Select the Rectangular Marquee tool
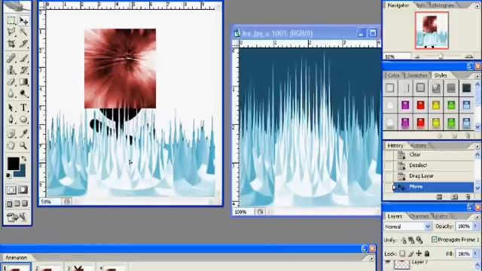482x271 pixels. click(x=11, y=20)
